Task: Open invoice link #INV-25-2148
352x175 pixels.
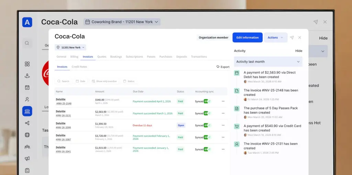Action: pos(64,104)
